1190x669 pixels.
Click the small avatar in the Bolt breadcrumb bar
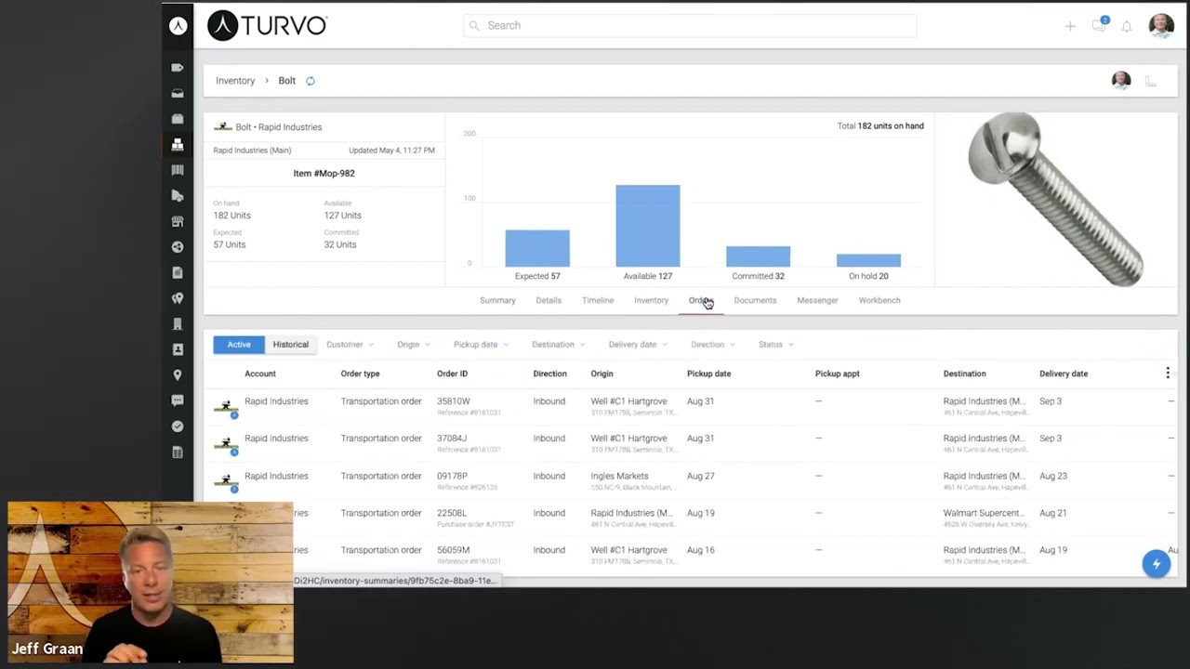tap(1121, 81)
